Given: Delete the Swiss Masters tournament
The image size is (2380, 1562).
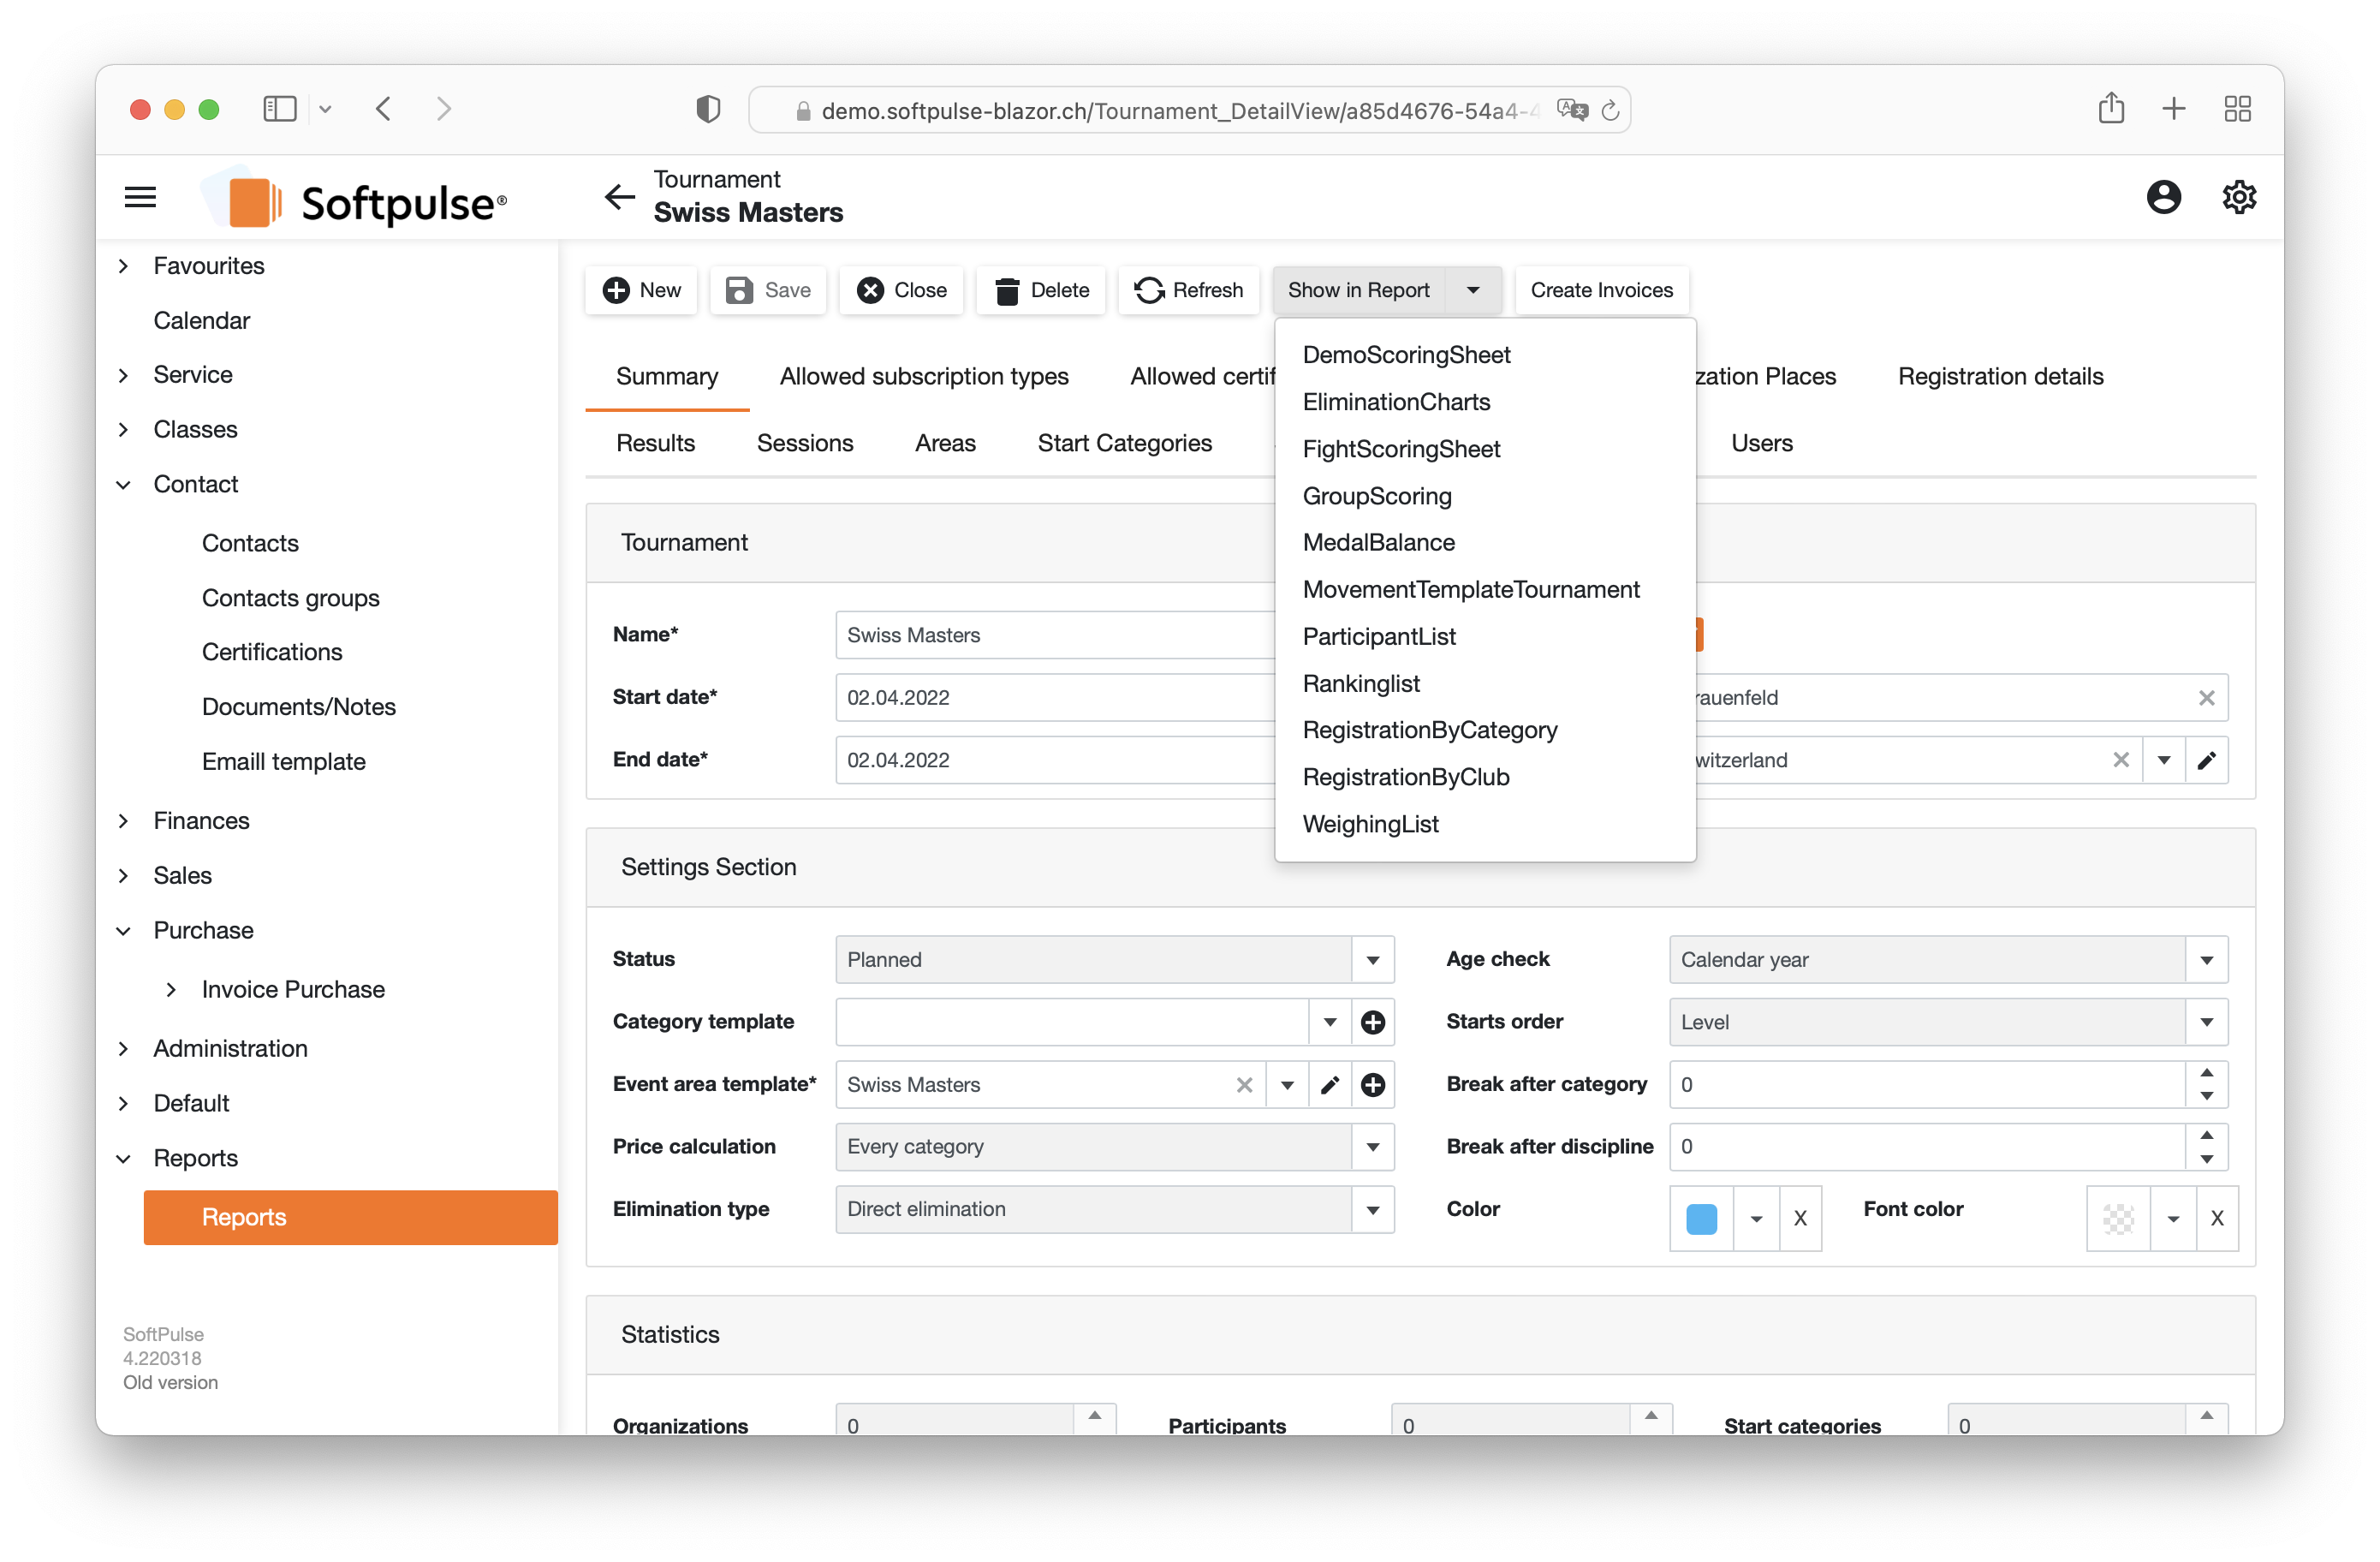Looking at the screenshot, I should pos(1041,290).
